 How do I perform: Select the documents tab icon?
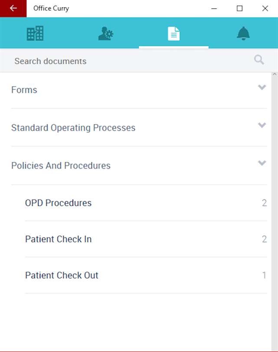[x=173, y=33]
